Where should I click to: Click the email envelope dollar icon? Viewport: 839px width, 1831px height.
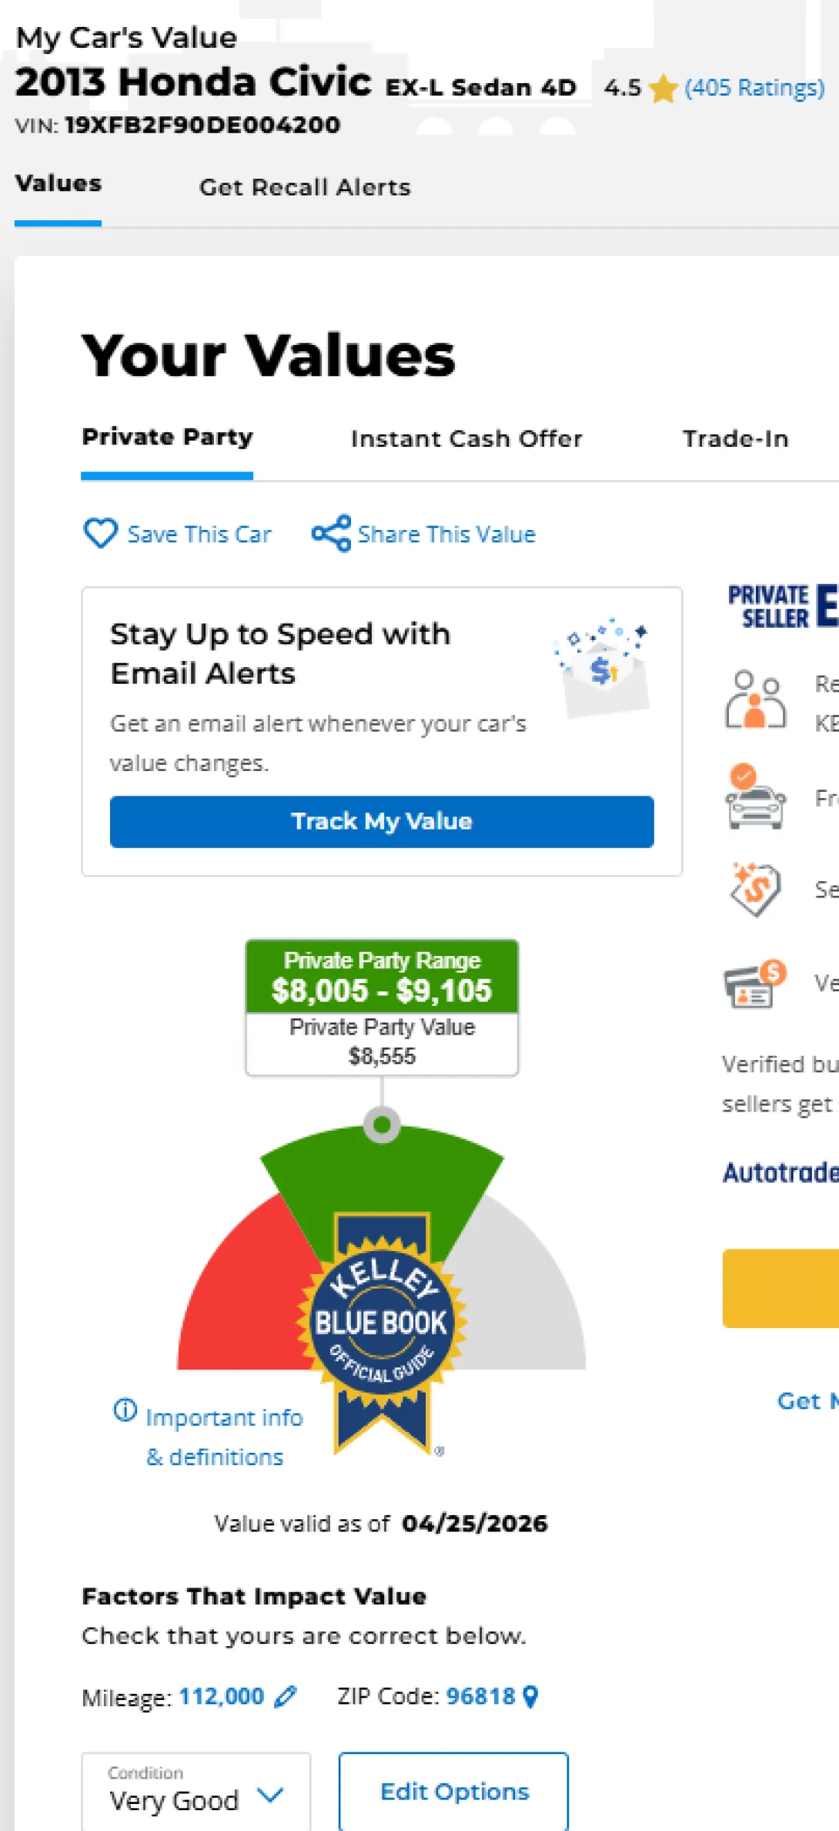[x=605, y=667]
